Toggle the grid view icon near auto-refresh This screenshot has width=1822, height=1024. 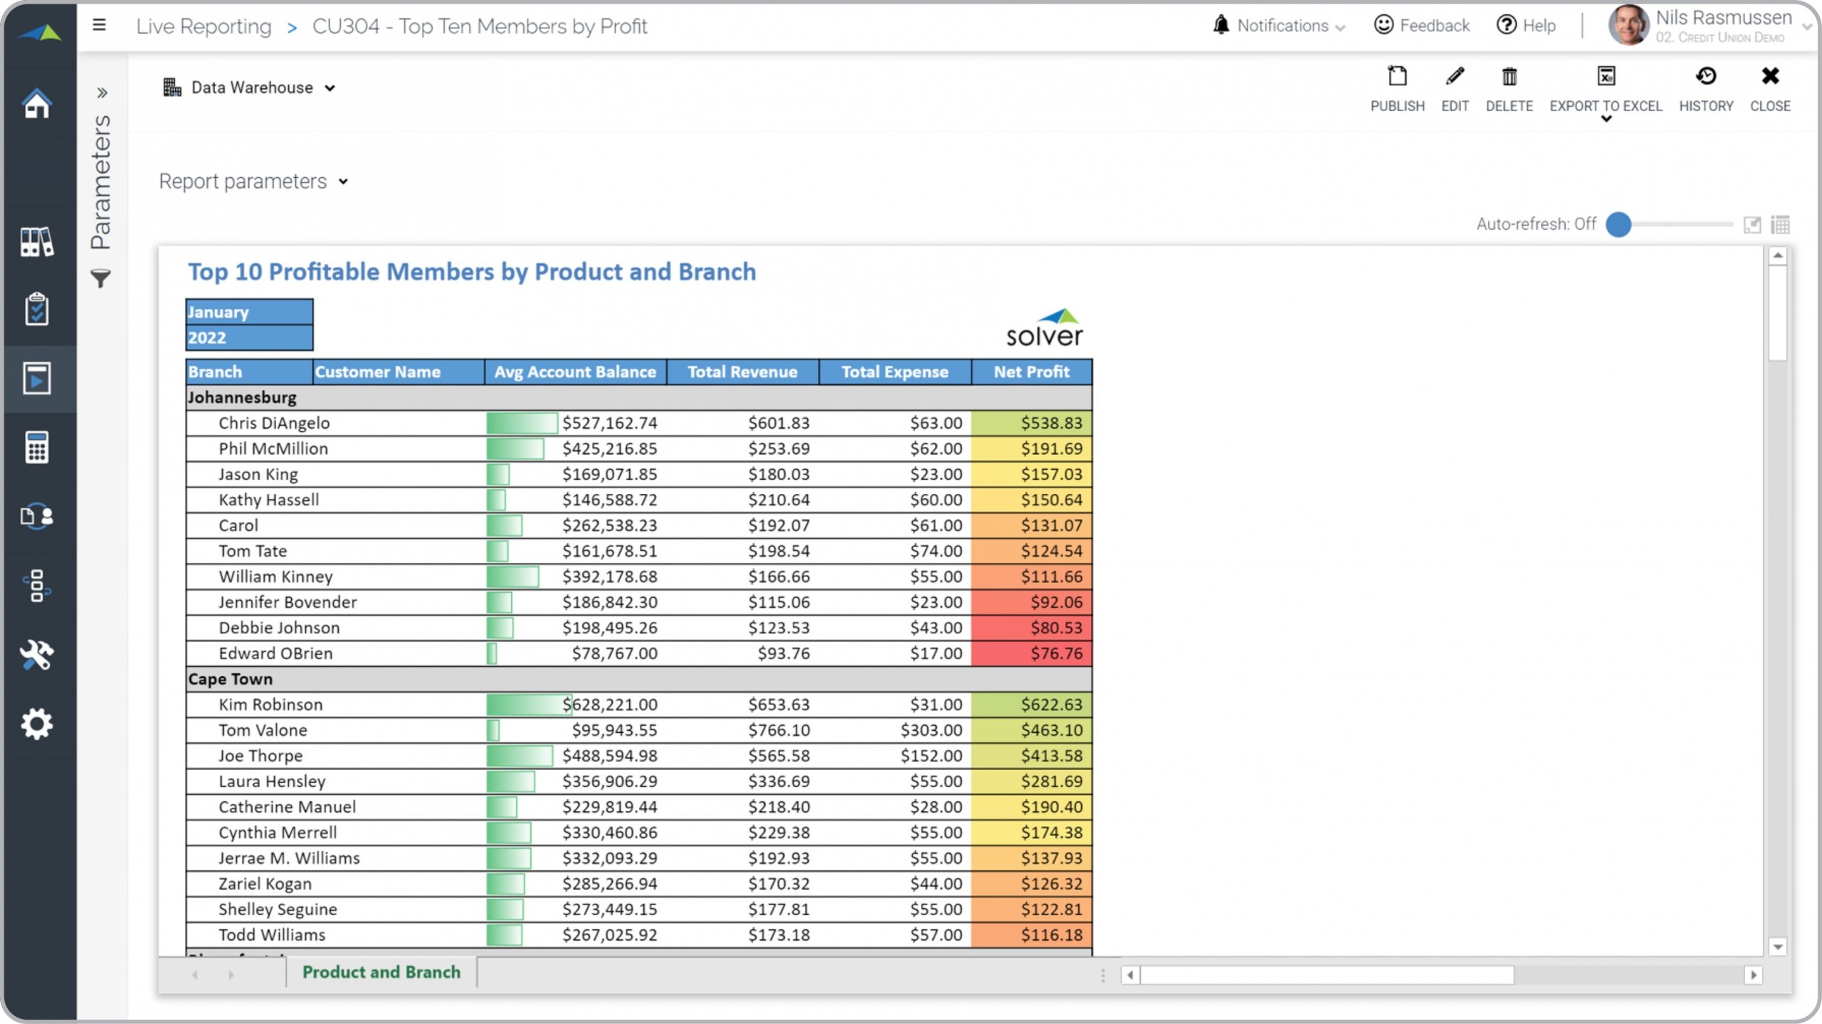click(1780, 225)
